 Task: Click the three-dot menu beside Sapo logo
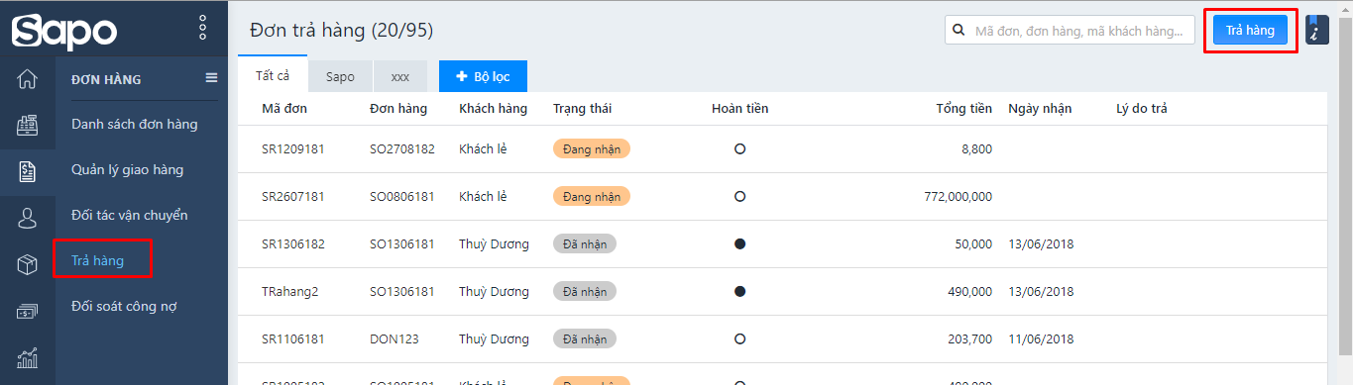202,27
